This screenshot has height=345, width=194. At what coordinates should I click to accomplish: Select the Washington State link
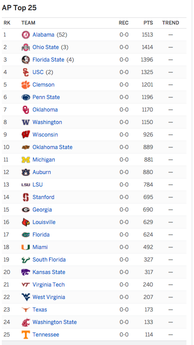[55, 322]
